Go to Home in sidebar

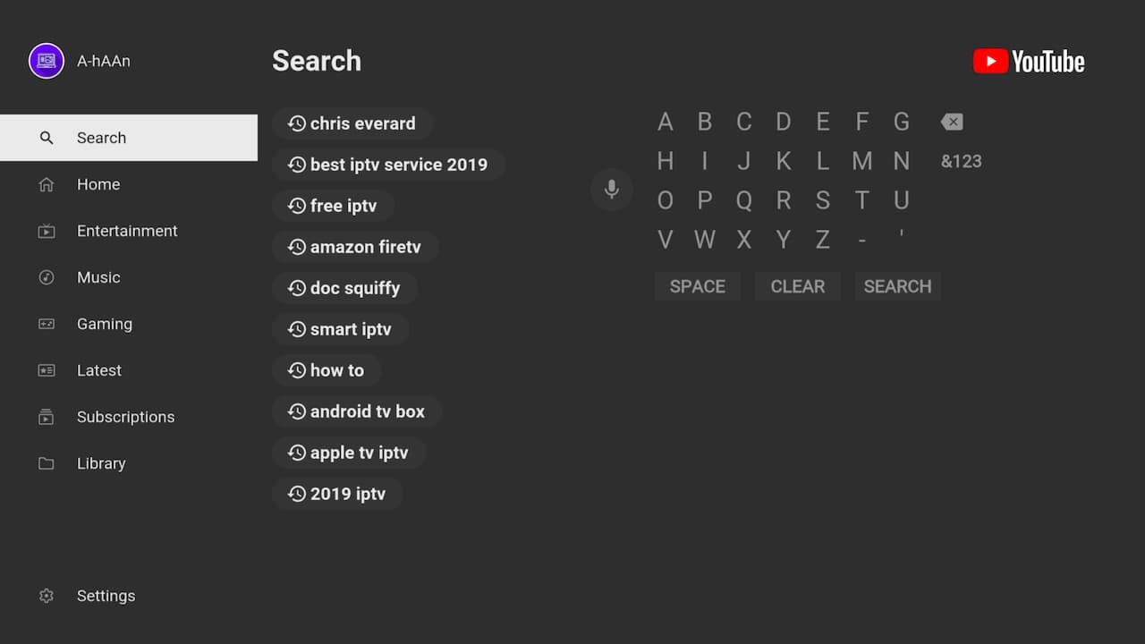coord(98,184)
